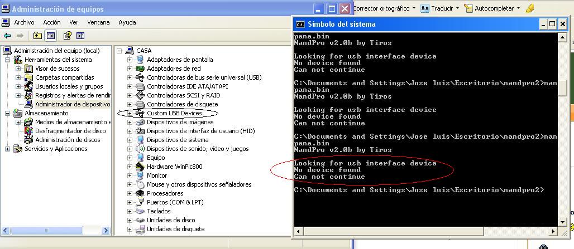Click the Símbolo del sistema title icon
This screenshot has width=574, height=249.
pyautogui.click(x=300, y=25)
